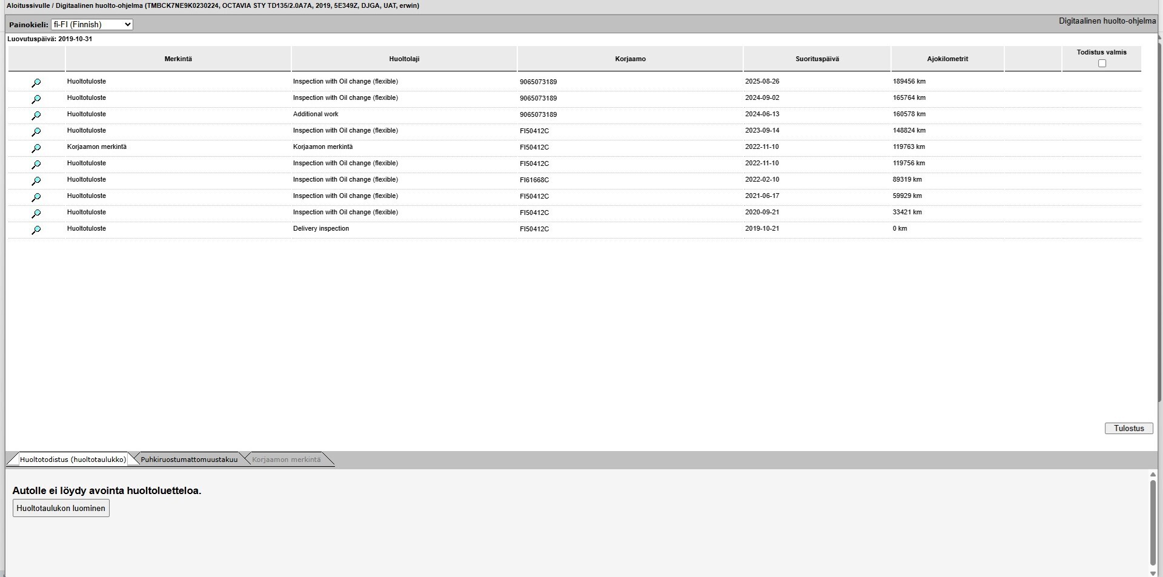Open magnifier for 2021-06-17 service entry
Screen dimensions: 1163x577
point(36,197)
